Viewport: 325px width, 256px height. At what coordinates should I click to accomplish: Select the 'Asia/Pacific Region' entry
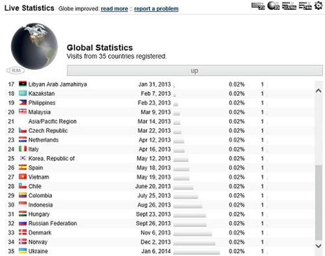(x=53, y=122)
